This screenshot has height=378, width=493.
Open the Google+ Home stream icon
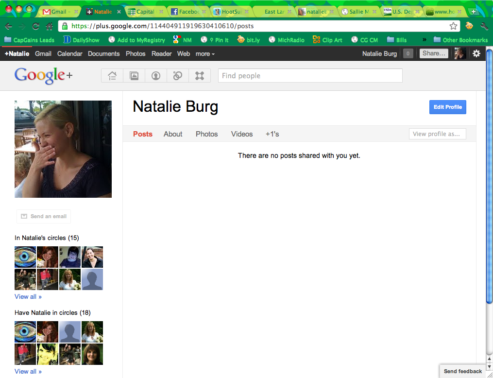tap(112, 76)
